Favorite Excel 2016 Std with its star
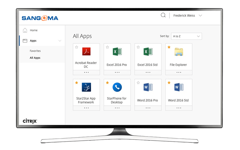The height and width of the screenshot is (150, 240). [138, 47]
